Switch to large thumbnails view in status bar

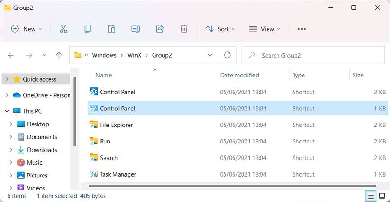[382, 196]
